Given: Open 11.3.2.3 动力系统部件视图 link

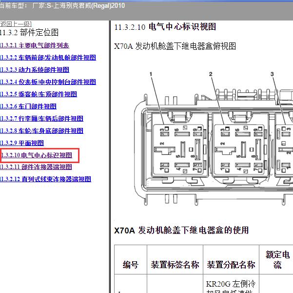Looking at the screenshot, I should click(35, 70).
